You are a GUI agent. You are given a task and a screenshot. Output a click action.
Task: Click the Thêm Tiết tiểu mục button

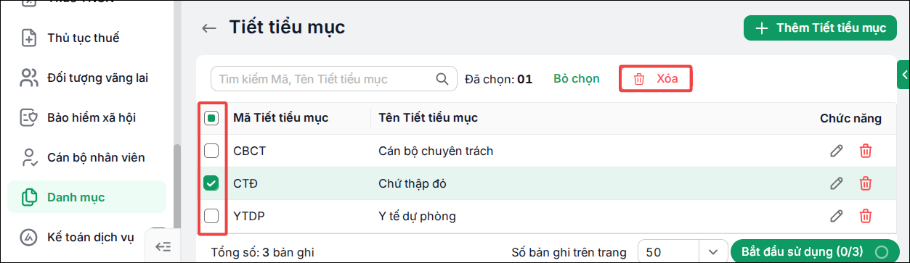click(821, 28)
